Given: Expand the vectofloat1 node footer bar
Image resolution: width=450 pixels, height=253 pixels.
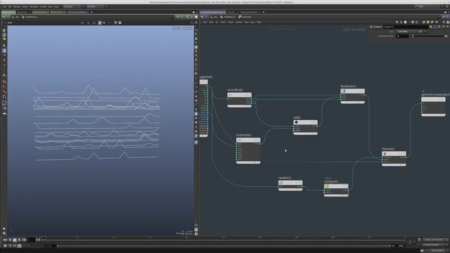Looking at the screenshot, I should [239, 106].
